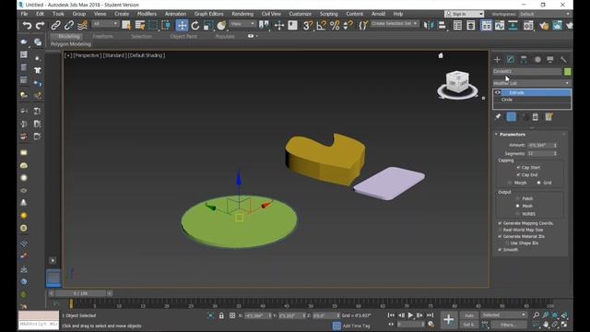Viewport: 590px width, 332px height.
Task: Toggle 3D Snaps
Action: (x=308, y=26)
